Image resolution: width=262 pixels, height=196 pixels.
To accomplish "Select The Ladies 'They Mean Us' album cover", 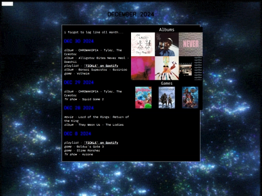I will pos(143,44).
